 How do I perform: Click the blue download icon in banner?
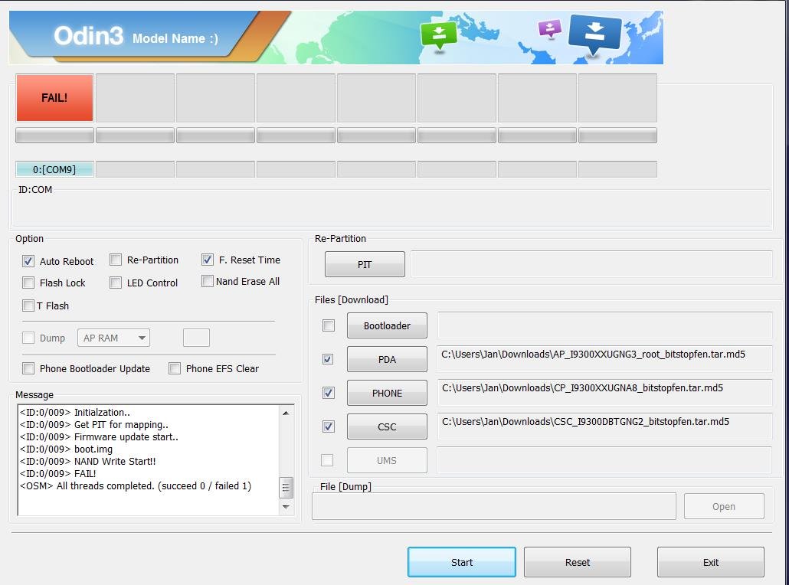594,34
